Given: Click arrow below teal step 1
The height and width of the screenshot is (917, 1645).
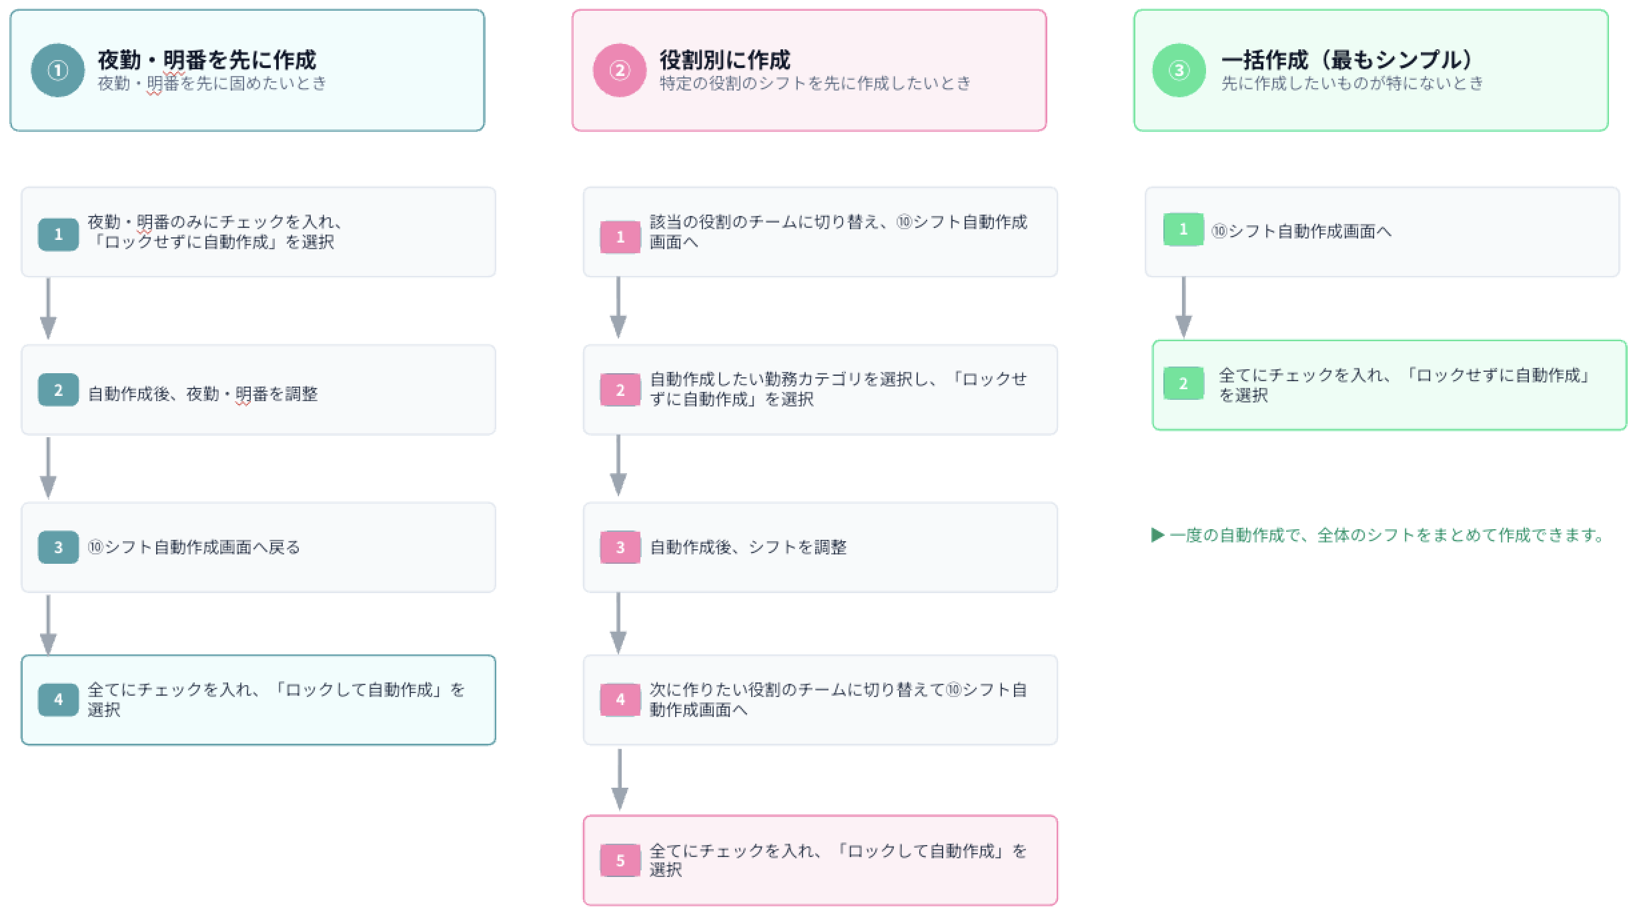Looking at the screenshot, I should 48,309.
